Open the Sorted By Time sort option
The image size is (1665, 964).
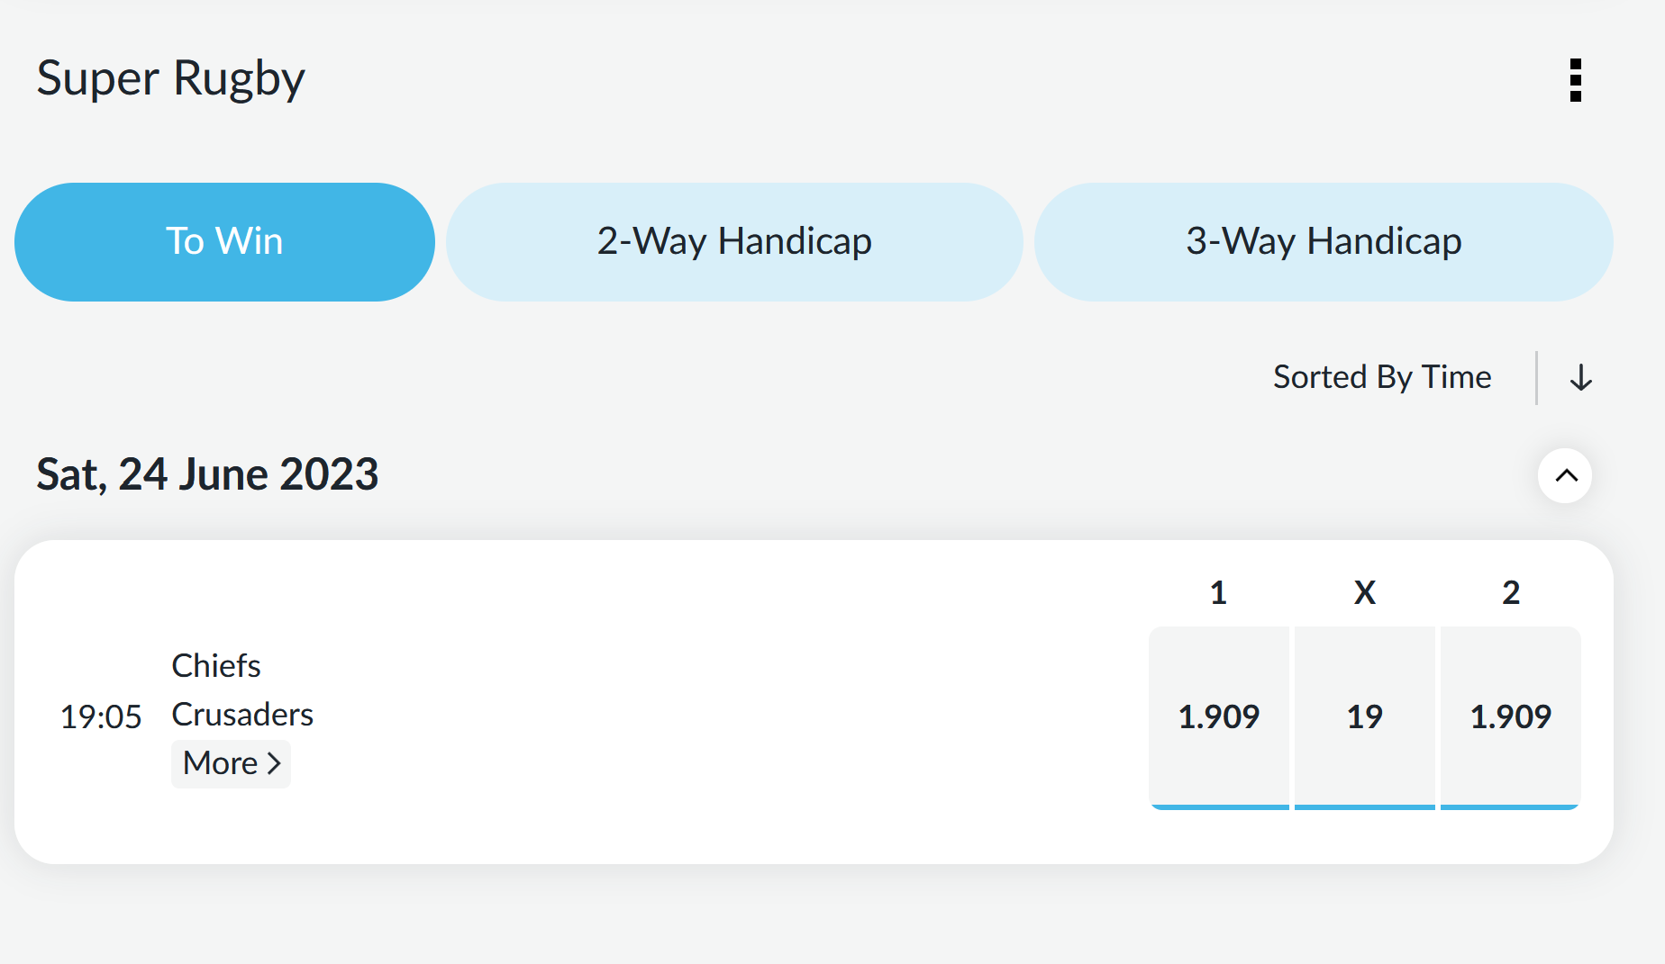click(1381, 377)
